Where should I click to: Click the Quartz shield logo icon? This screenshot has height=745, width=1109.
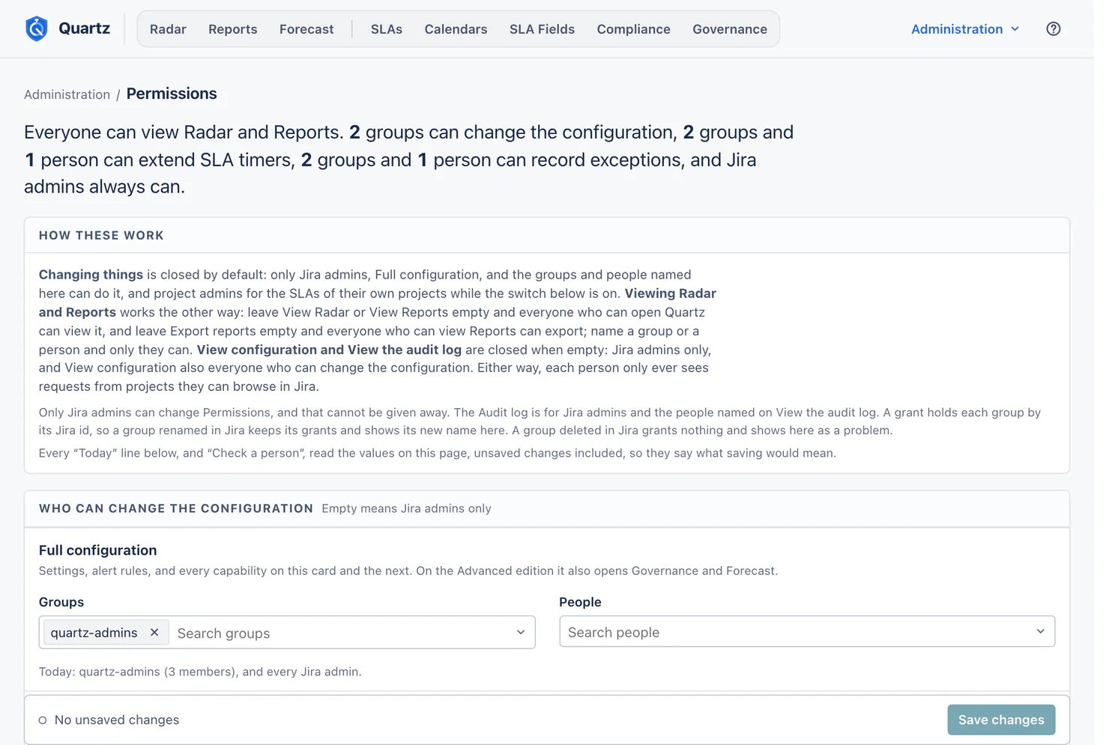point(36,28)
